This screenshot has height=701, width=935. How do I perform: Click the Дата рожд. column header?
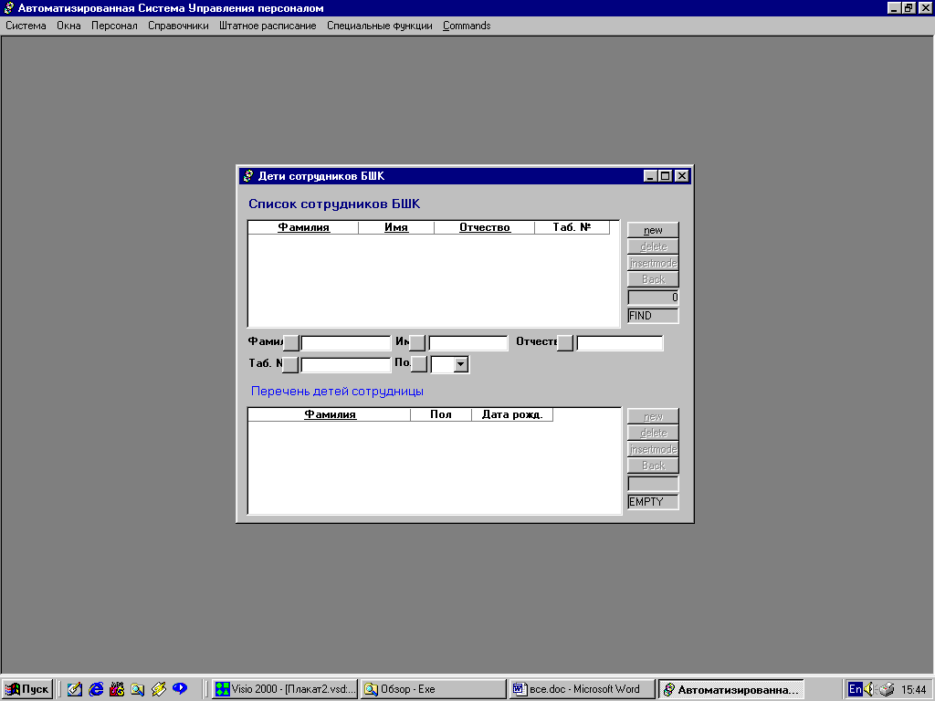coord(511,414)
